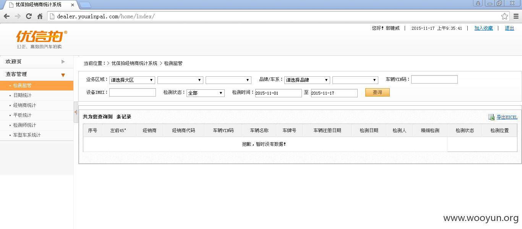Image resolution: width=522 pixels, height=229 pixels.
Task: Click the 优信拍 logo
Action: [x=42, y=40]
